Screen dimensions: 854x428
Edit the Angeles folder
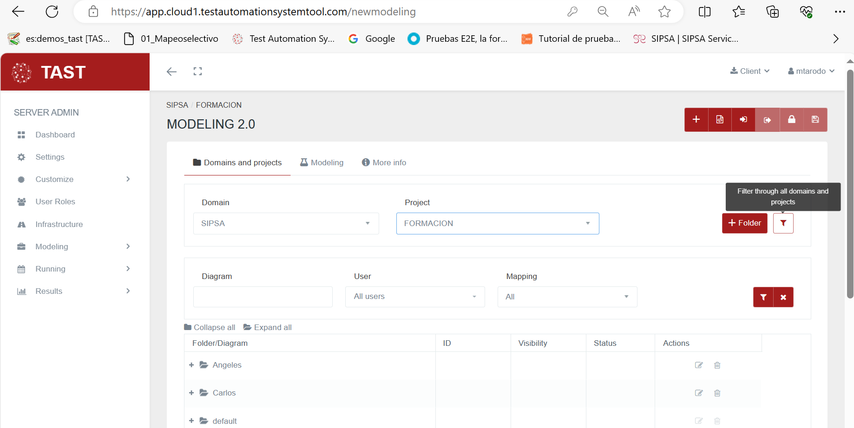698,365
